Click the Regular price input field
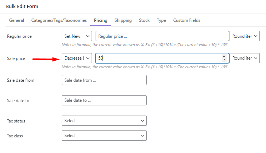 (x=162, y=36)
